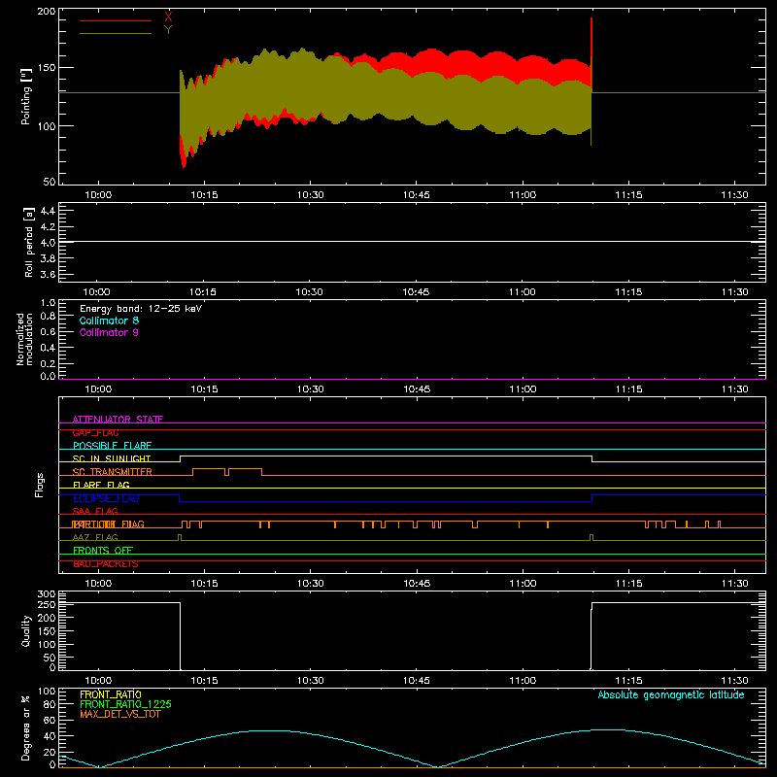
Task: Click the cyan 'Collimator 8' label
Action: pyautogui.click(x=109, y=321)
